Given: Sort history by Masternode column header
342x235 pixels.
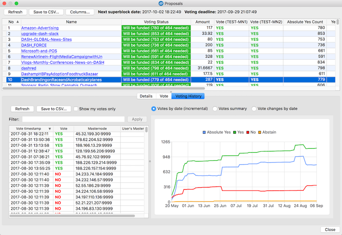Looking at the screenshot, I should [97, 129].
